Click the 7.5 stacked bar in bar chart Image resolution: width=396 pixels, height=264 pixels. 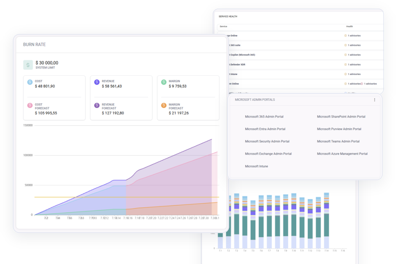click(253, 224)
